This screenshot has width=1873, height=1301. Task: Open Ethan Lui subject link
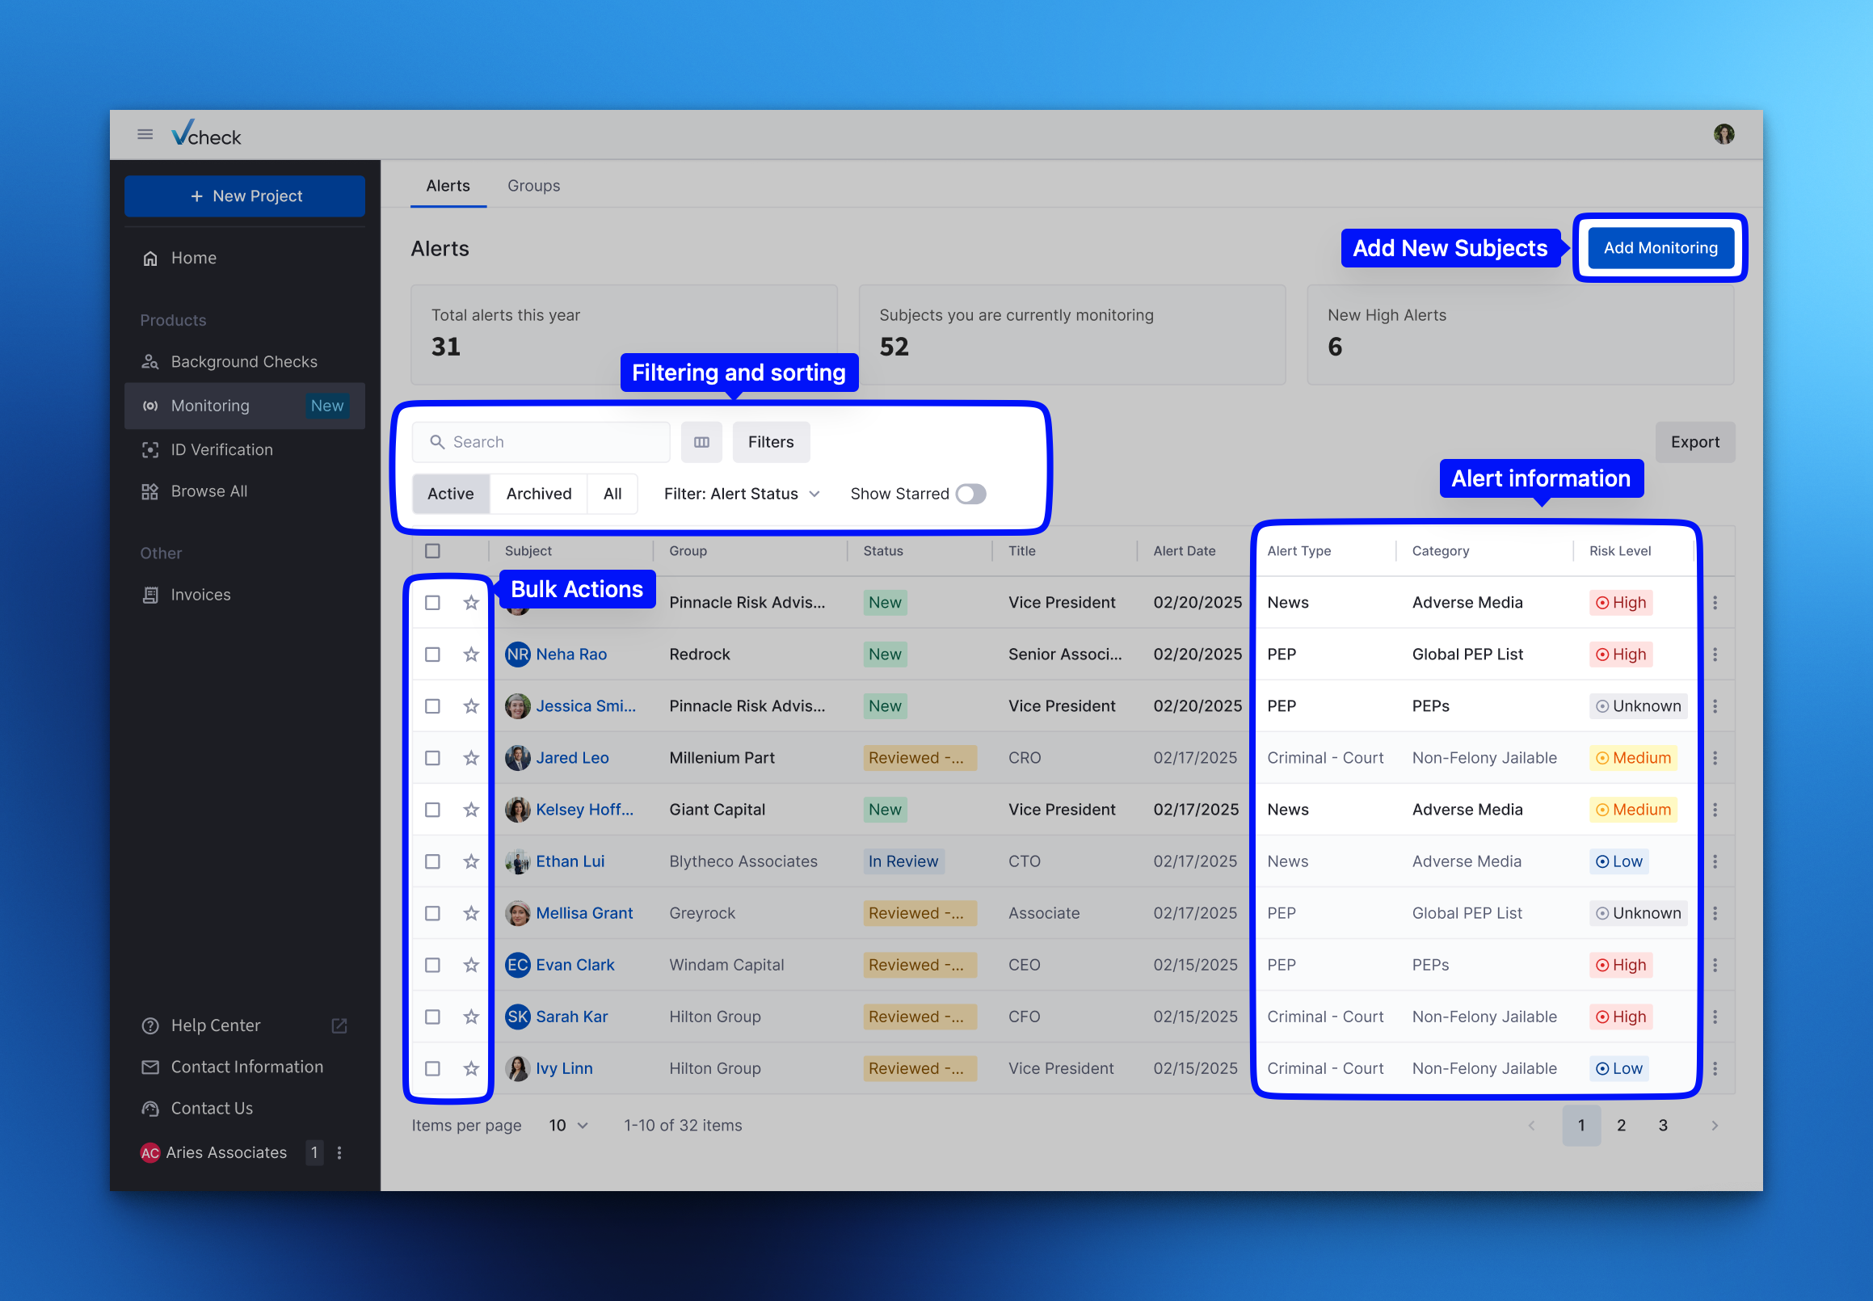[x=570, y=861]
